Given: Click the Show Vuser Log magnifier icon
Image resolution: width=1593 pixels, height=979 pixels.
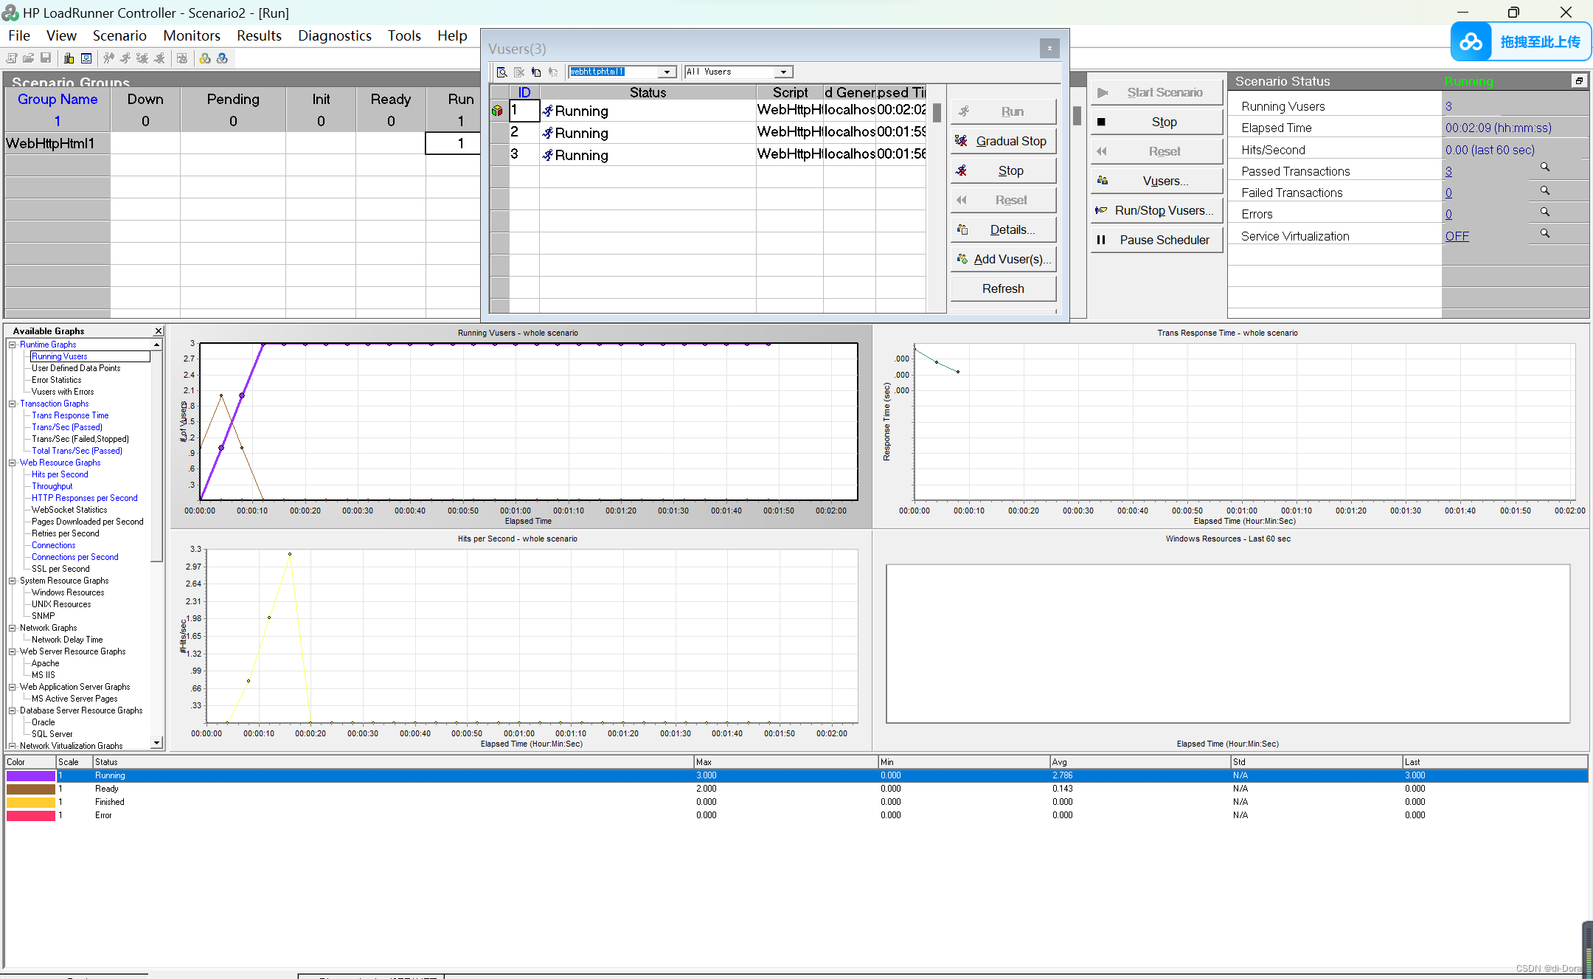Looking at the screenshot, I should 502,72.
